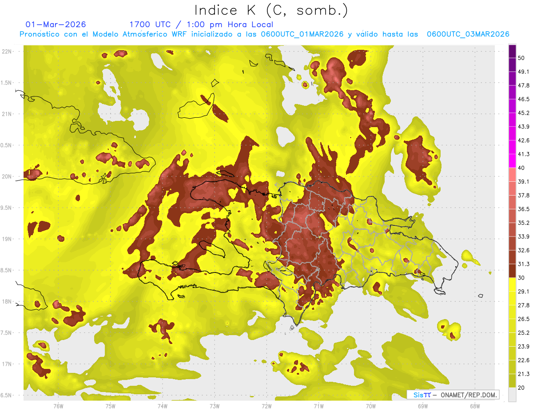Image resolution: width=533 pixels, height=412 pixels.
Task: Click the legend value "40"
Action: click(x=521, y=168)
